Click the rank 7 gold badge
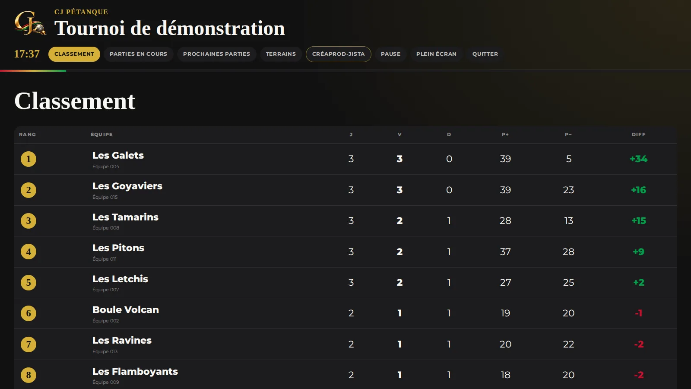This screenshot has width=691, height=389. point(29,344)
